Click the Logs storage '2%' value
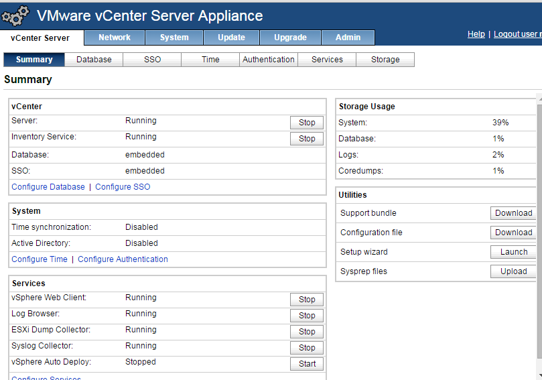 point(498,155)
